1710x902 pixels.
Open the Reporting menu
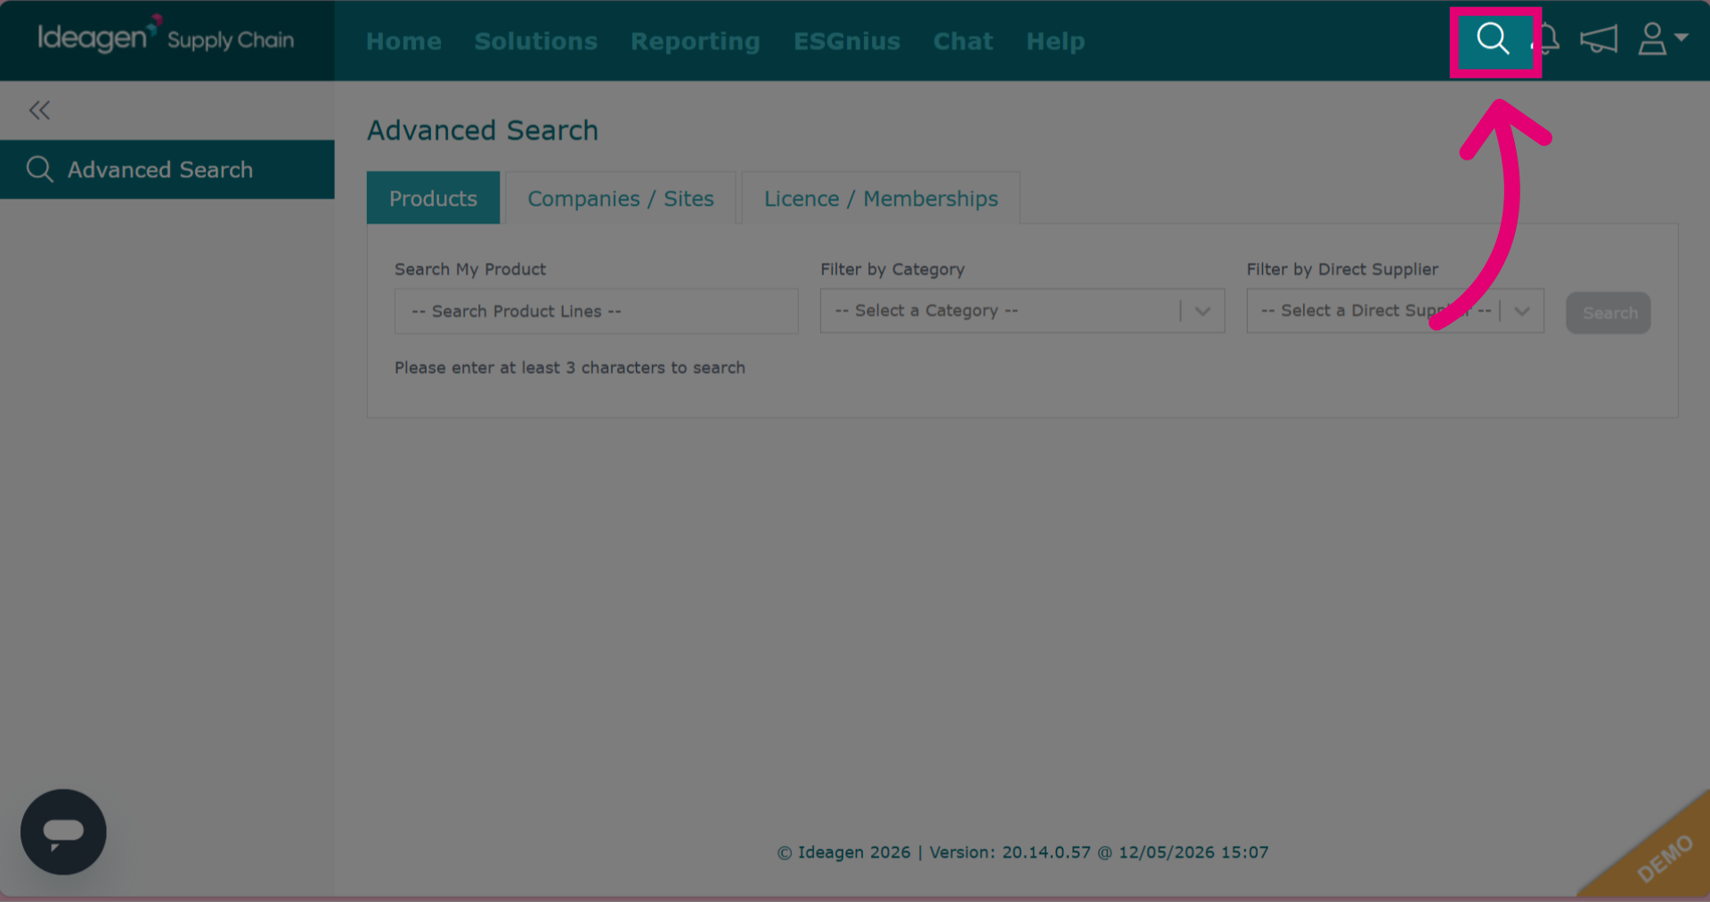click(696, 41)
